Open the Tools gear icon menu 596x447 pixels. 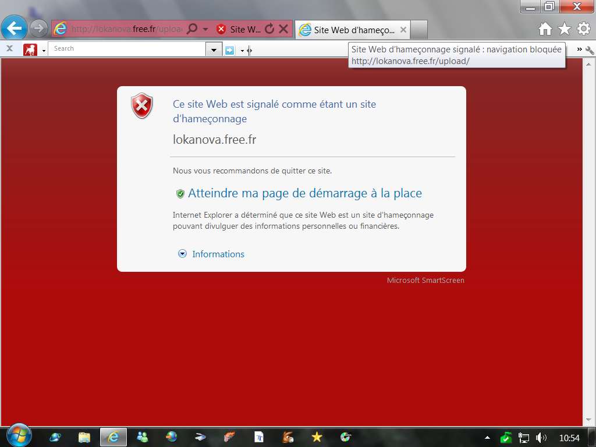(x=583, y=29)
